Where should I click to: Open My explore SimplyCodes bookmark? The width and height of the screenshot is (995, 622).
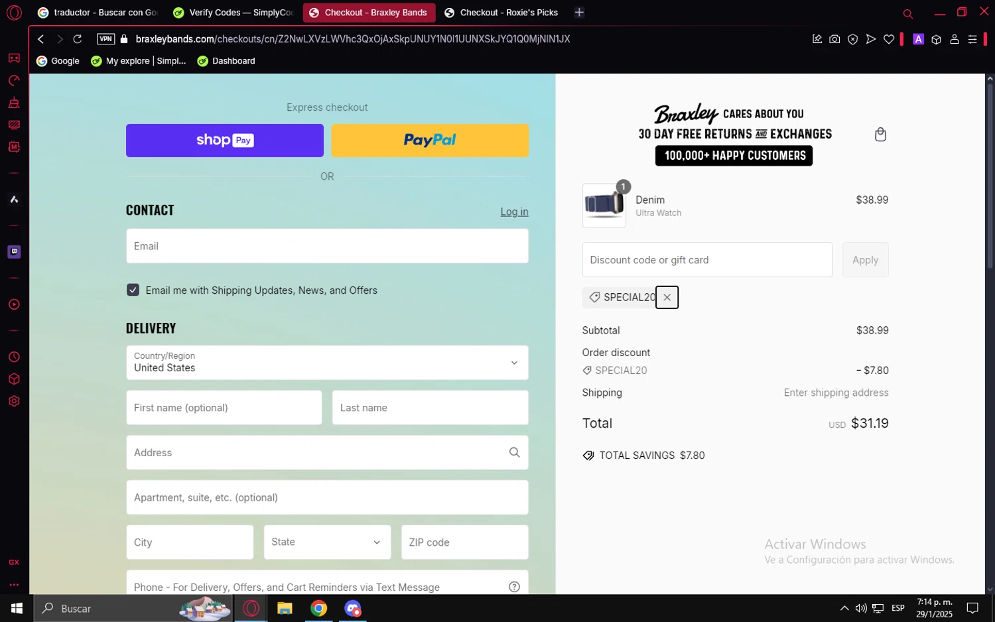pyautogui.click(x=139, y=61)
